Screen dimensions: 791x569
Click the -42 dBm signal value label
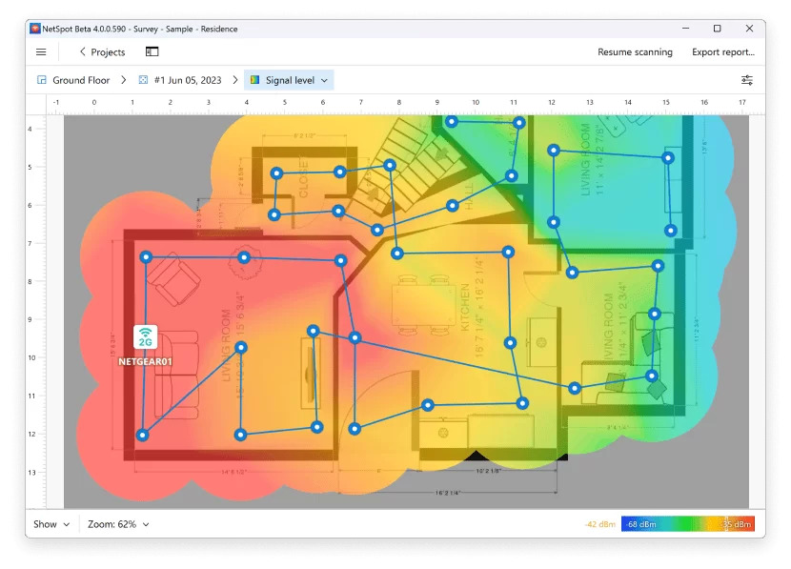599,524
